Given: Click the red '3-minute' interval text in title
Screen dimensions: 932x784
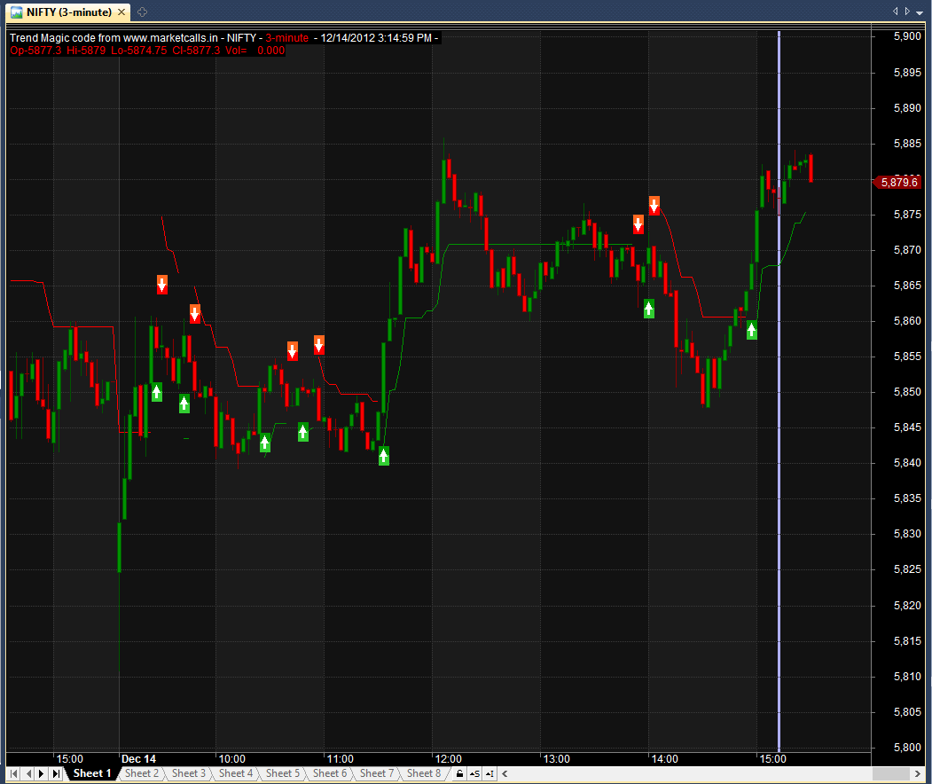Looking at the screenshot, I should (x=287, y=37).
